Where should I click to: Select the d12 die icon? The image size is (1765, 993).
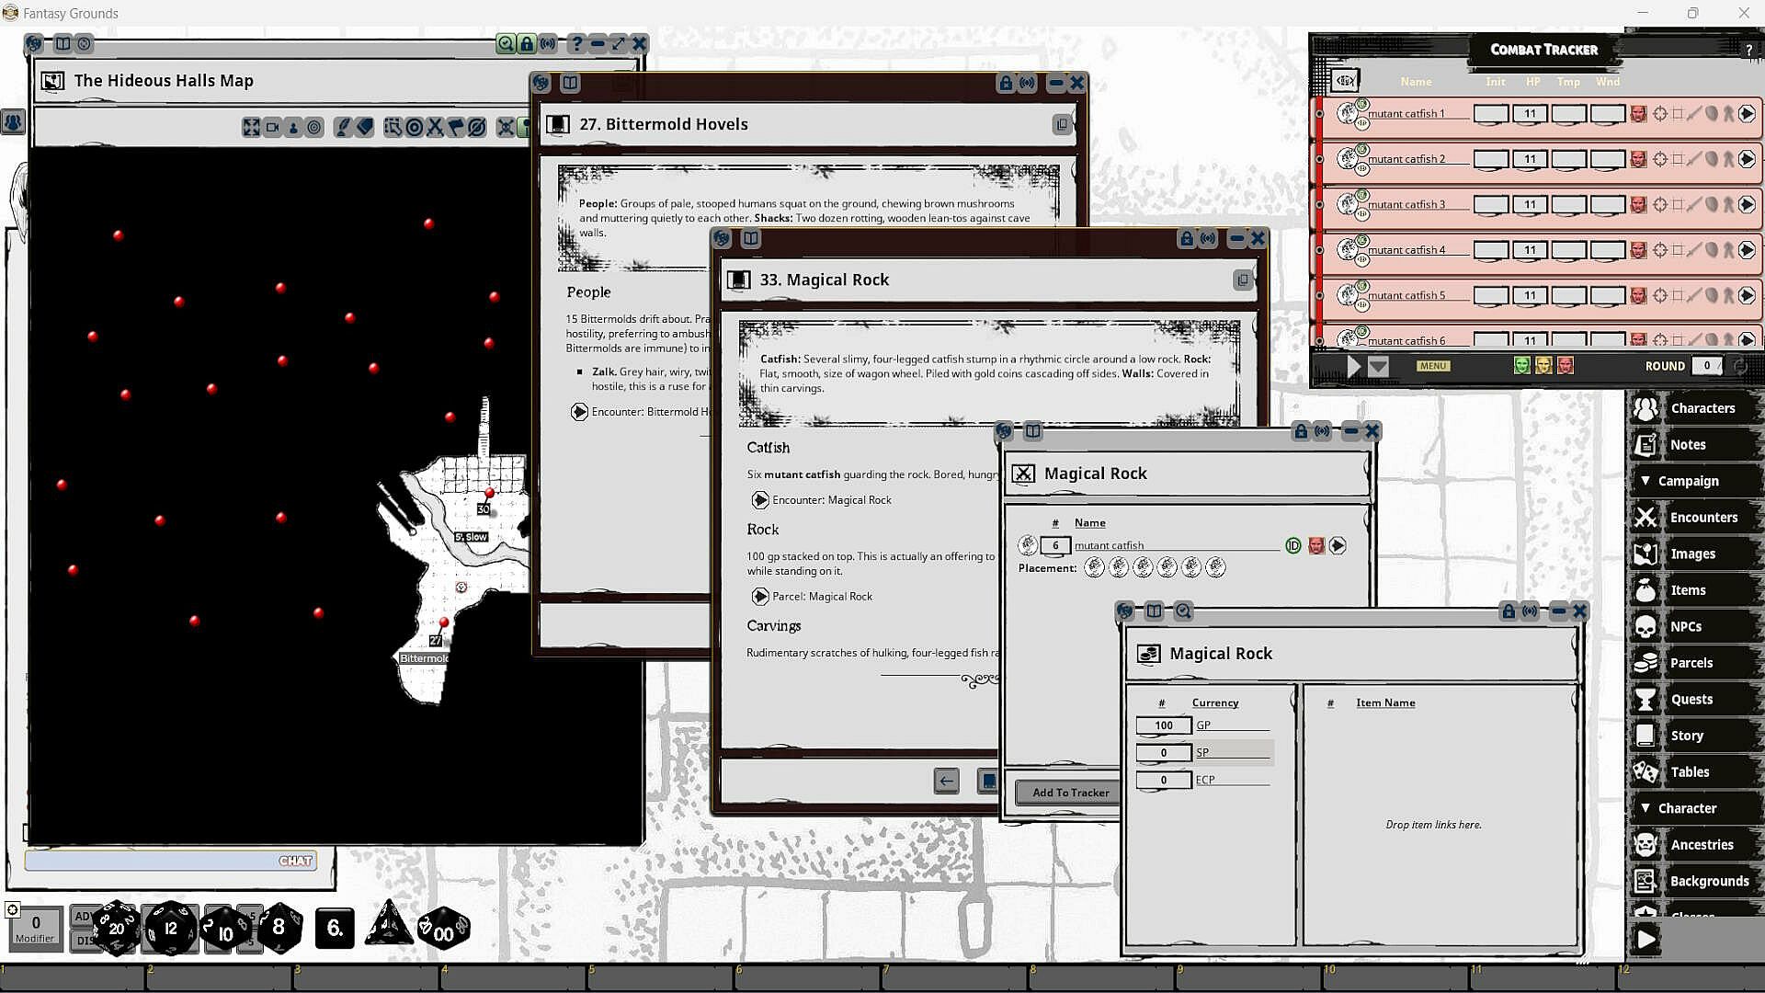pyautogui.click(x=171, y=928)
